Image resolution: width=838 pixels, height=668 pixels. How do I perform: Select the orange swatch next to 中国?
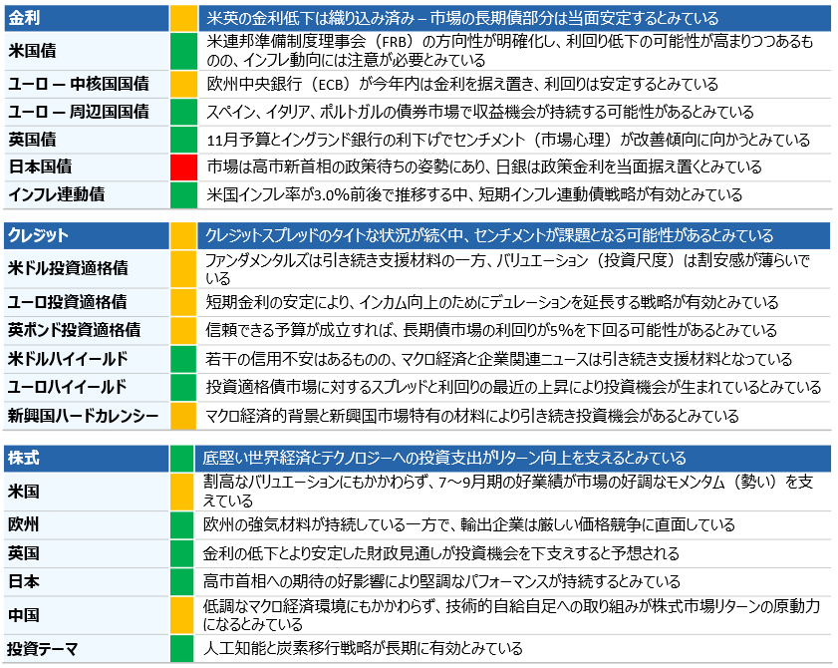(181, 614)
